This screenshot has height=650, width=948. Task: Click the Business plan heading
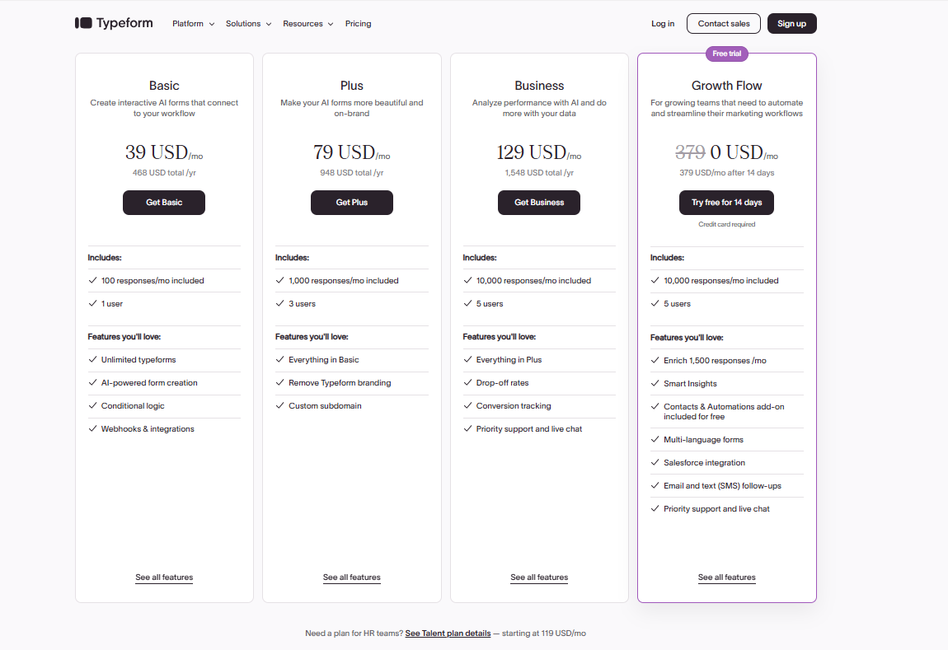[x=539, y=86]
